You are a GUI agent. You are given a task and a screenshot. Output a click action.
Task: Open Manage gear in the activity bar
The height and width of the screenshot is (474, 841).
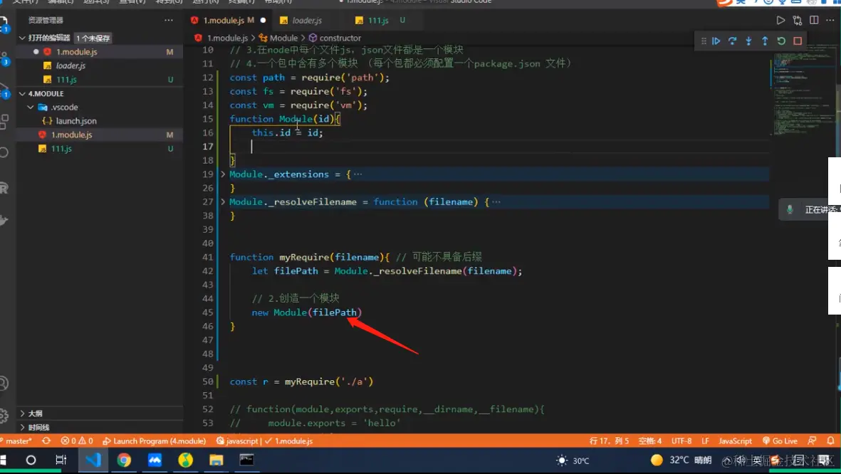pos(4,416)
